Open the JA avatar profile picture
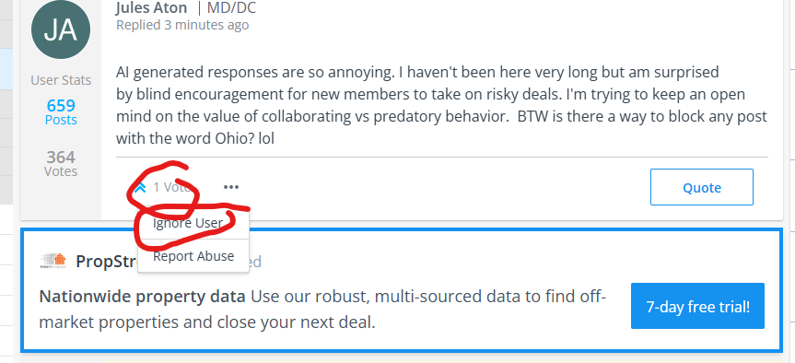Image resolution: width=795 pixels, height=363 pixels. (x=61, y=29)
